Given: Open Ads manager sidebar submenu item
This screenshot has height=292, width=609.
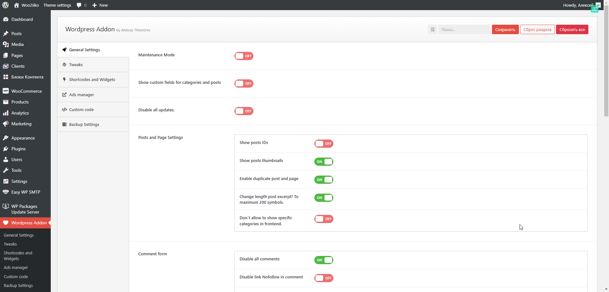Looking at the screenshot, I should 16,267.
